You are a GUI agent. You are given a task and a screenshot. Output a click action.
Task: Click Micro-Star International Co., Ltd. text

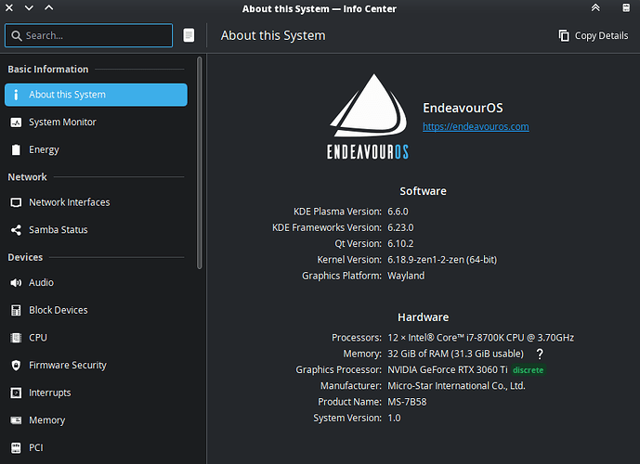[x=456, y=386]
